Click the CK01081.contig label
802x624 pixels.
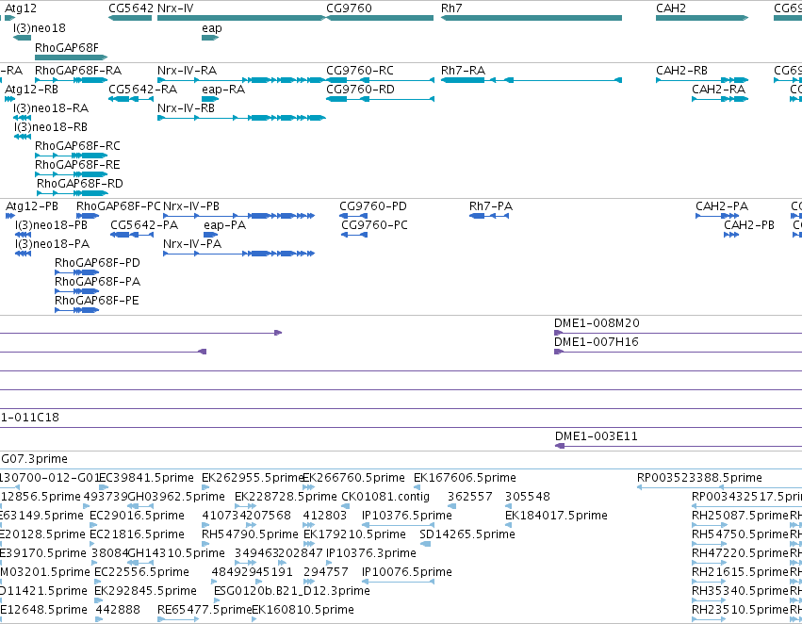coord(385,497)
